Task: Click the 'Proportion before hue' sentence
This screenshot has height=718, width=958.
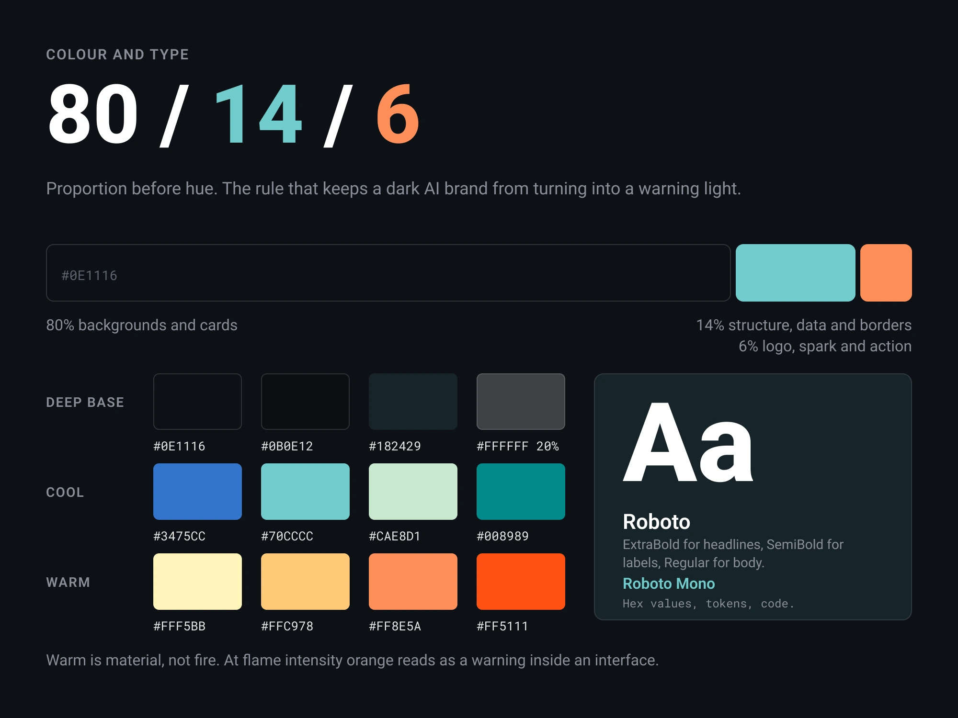Action: [x=393, y=189]
